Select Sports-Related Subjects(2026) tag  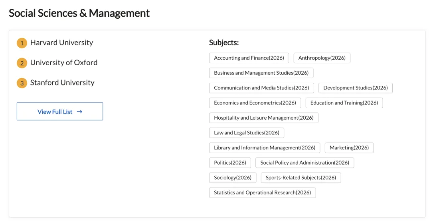[x=301, y=178]
